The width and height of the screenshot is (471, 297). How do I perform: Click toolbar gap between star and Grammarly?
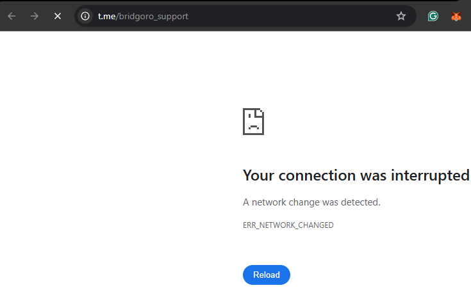pyautogui.click(x=422, y=16)
